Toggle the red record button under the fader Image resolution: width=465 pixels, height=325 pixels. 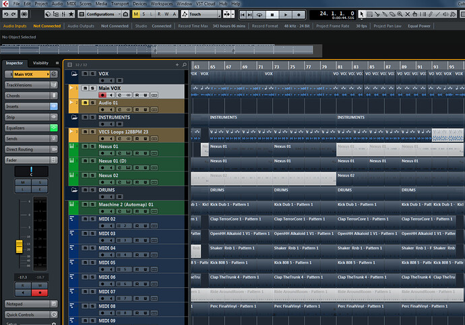click(40, 293)
